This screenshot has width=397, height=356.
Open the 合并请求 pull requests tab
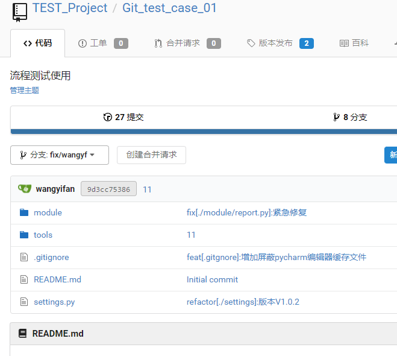187,43
